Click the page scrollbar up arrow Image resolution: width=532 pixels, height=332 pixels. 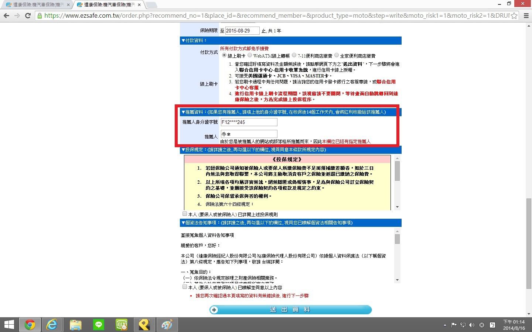(x=529, y=25)
